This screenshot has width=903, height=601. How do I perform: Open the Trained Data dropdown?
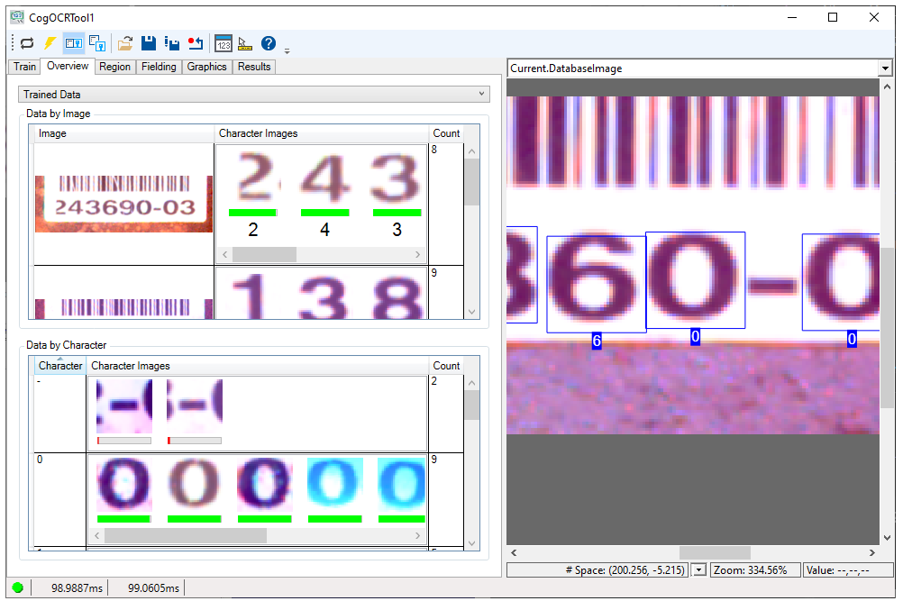click(x=481, y=95)
